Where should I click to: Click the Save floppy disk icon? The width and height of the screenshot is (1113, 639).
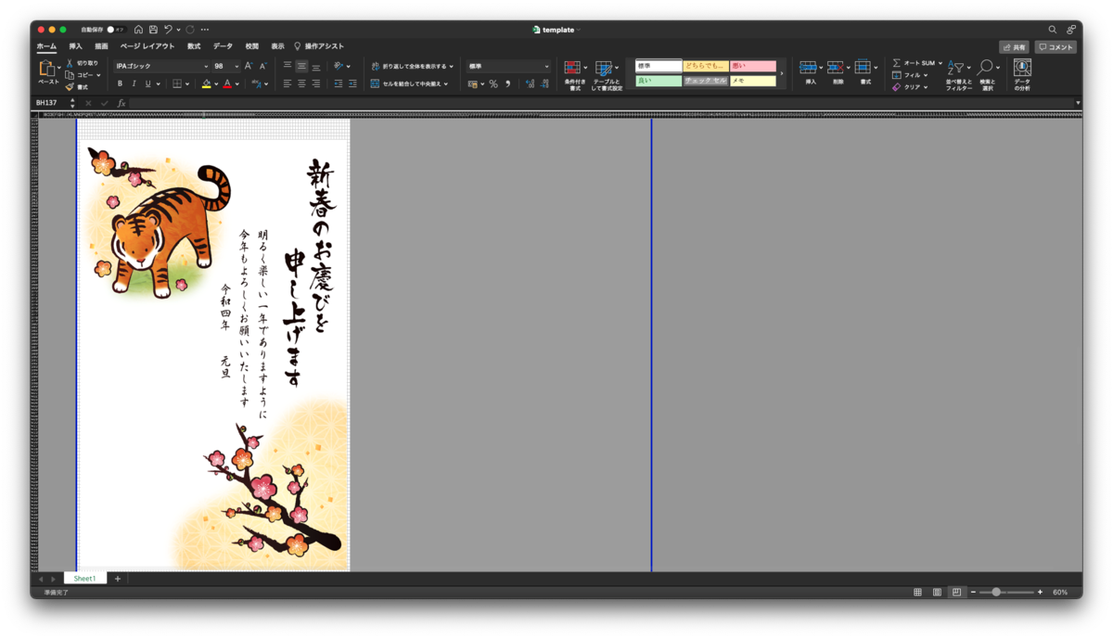point(153,30)
